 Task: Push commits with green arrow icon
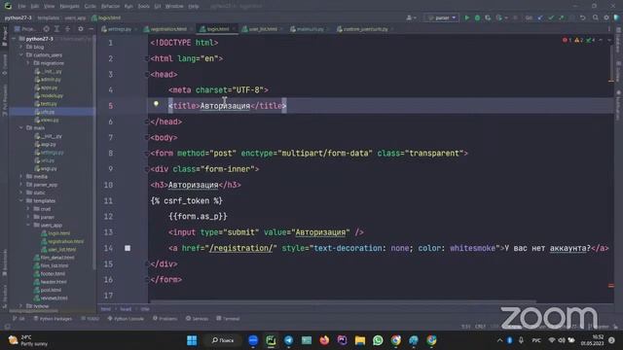coord(561,17)
